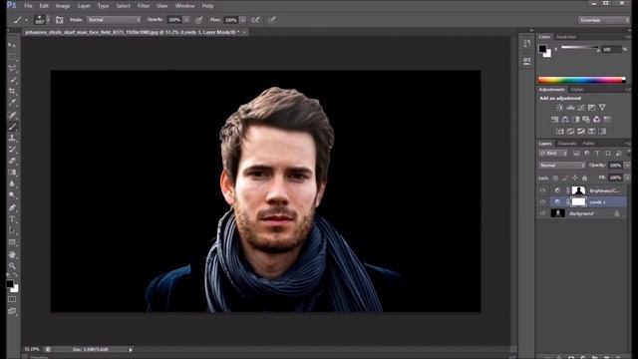Viewport: 638px width, 359px height.
Task: Open the brush Mode dropdown
Action: coord(114,20)
